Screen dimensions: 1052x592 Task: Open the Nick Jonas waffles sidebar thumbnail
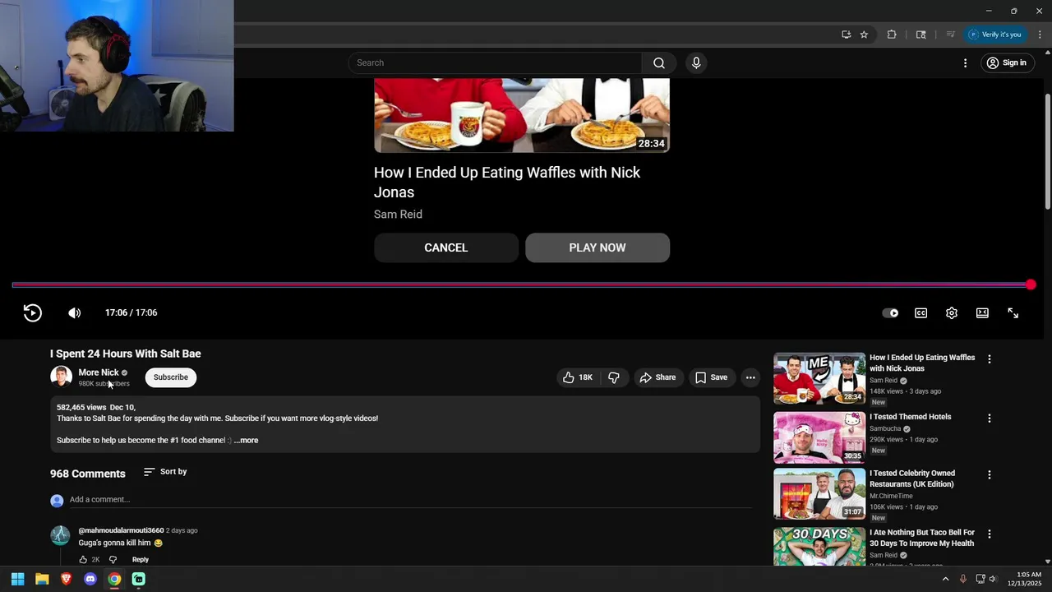click(x=819, y=379)
